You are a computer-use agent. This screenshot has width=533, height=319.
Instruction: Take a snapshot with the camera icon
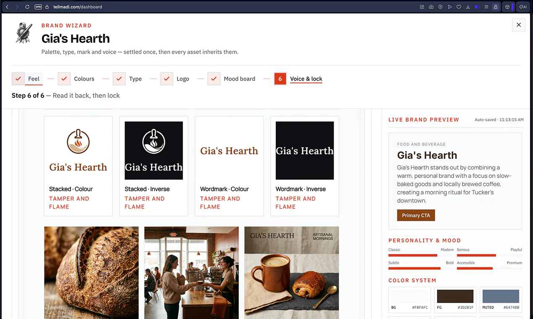click(431, 7)
